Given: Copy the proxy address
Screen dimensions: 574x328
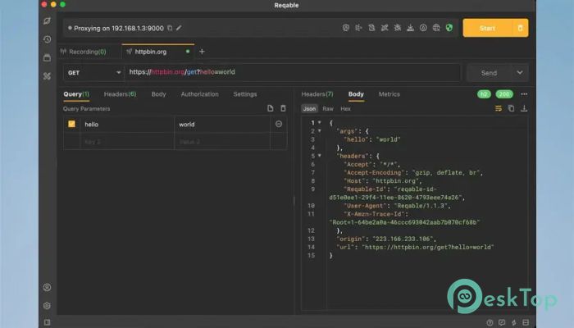Looking at the screenshot, I should pos(170,28).
